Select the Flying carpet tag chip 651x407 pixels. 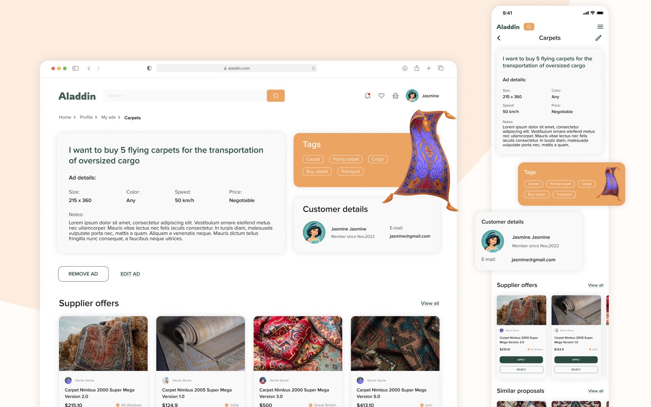345,159
